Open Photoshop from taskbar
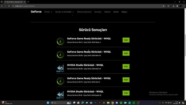Viewport: 186px width, 105px height. [95, 103]
